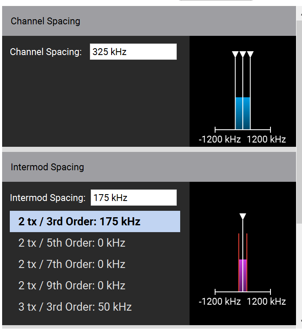Click center triangle marker in channel diagram

[243, 54]
